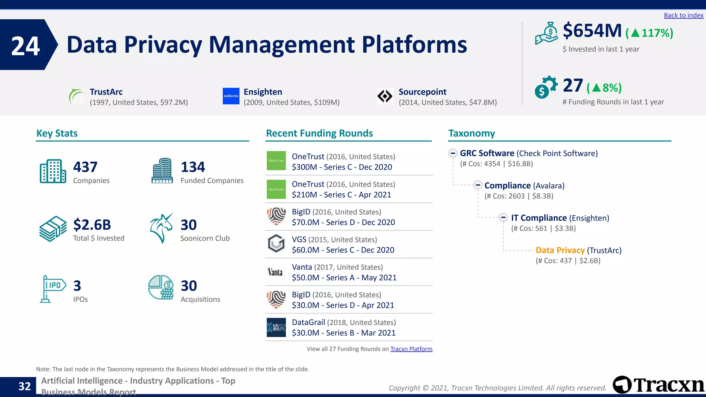This screenshot has height=397, width=706.
Task: Click the Recent Funding Rounds heading
Action: coord(320,133)
